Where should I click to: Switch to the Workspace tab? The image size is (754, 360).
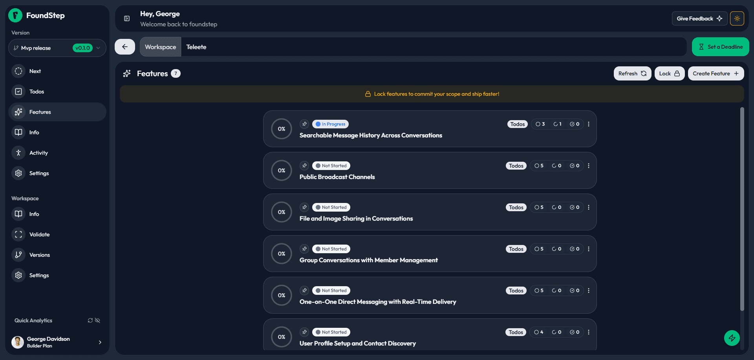click(x=160, y=47)
